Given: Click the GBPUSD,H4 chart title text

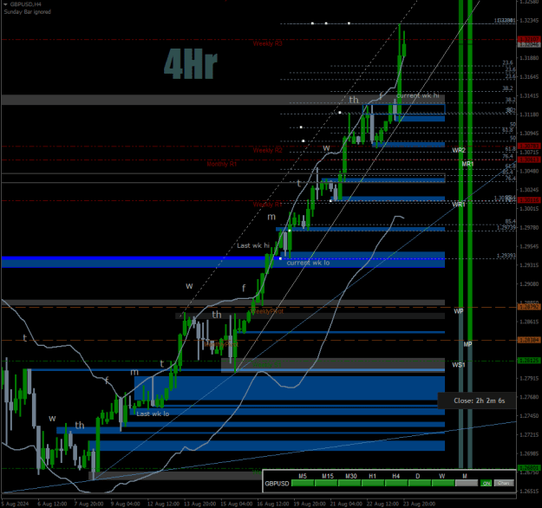Looking at the screenshot, I should coord(25,4).
